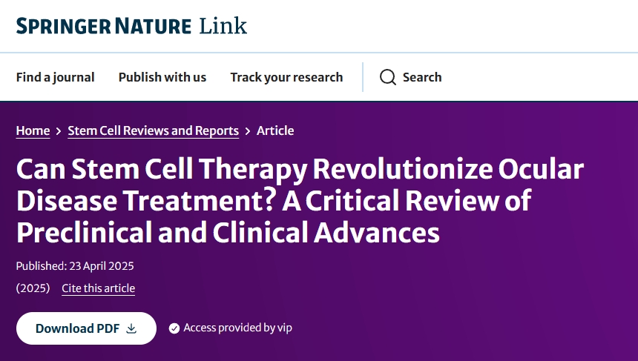Viewport: 638px width, 361px height.
Task: Click the download arrow icon on PDF button
Action: (x=131, y=328)
